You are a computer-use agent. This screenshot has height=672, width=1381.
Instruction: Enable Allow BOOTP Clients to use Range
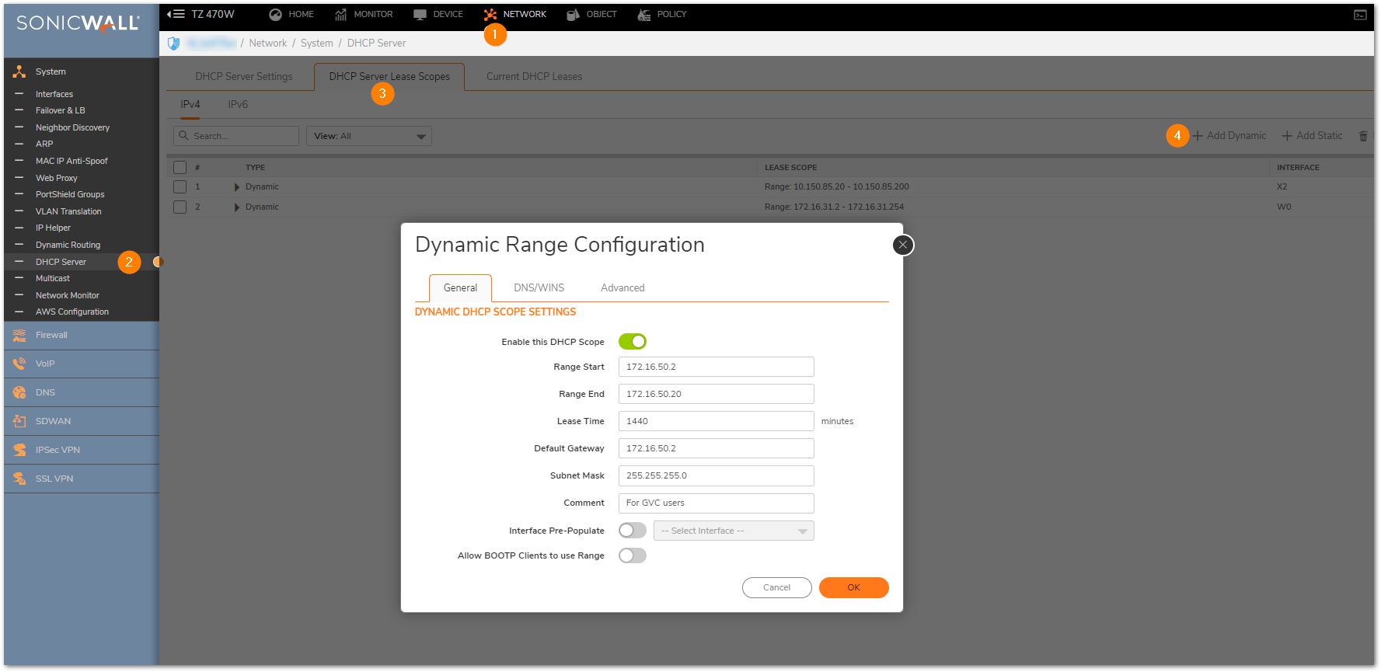(632, 555)
